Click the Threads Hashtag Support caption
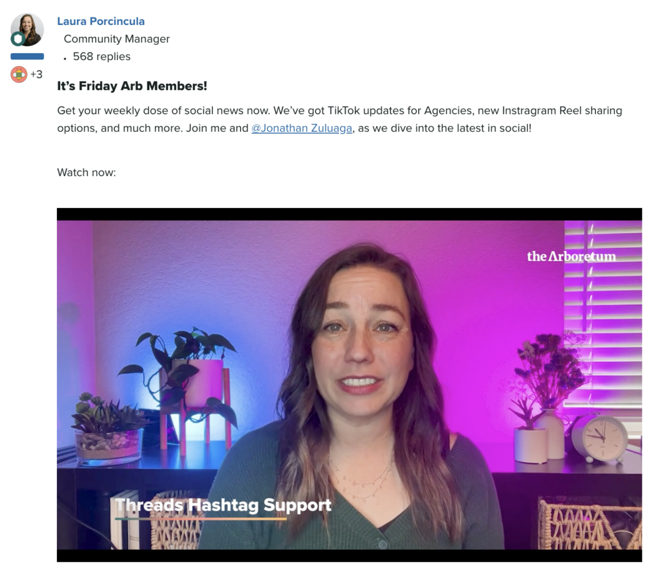656x575 pixels. [224, 505]
